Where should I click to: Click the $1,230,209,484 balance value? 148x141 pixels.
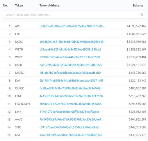coord(136,57)
